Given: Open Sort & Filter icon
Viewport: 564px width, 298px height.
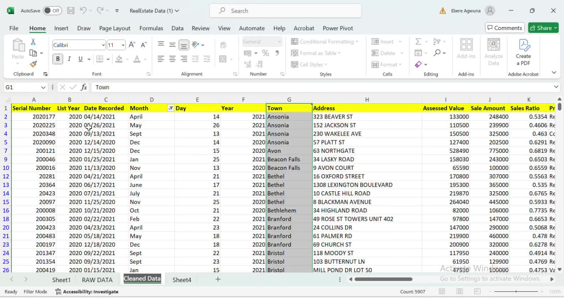Looking at the screenshot, I should point(437,42).
